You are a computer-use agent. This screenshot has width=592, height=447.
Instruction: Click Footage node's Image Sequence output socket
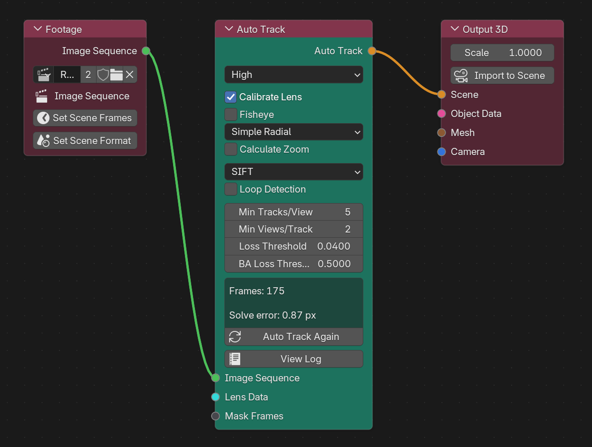point(146,51)
